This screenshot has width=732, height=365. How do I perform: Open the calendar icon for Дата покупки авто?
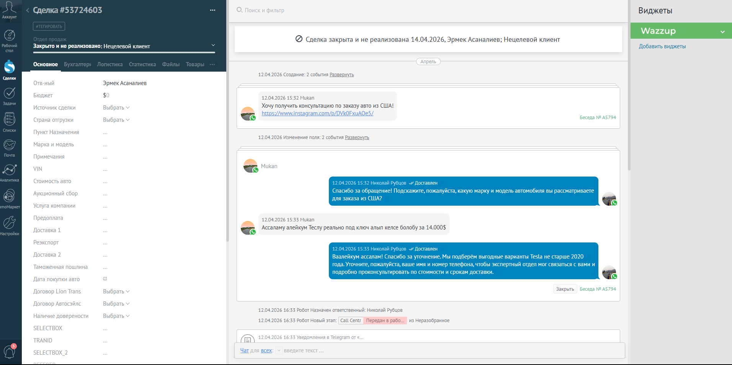(105, 279)
